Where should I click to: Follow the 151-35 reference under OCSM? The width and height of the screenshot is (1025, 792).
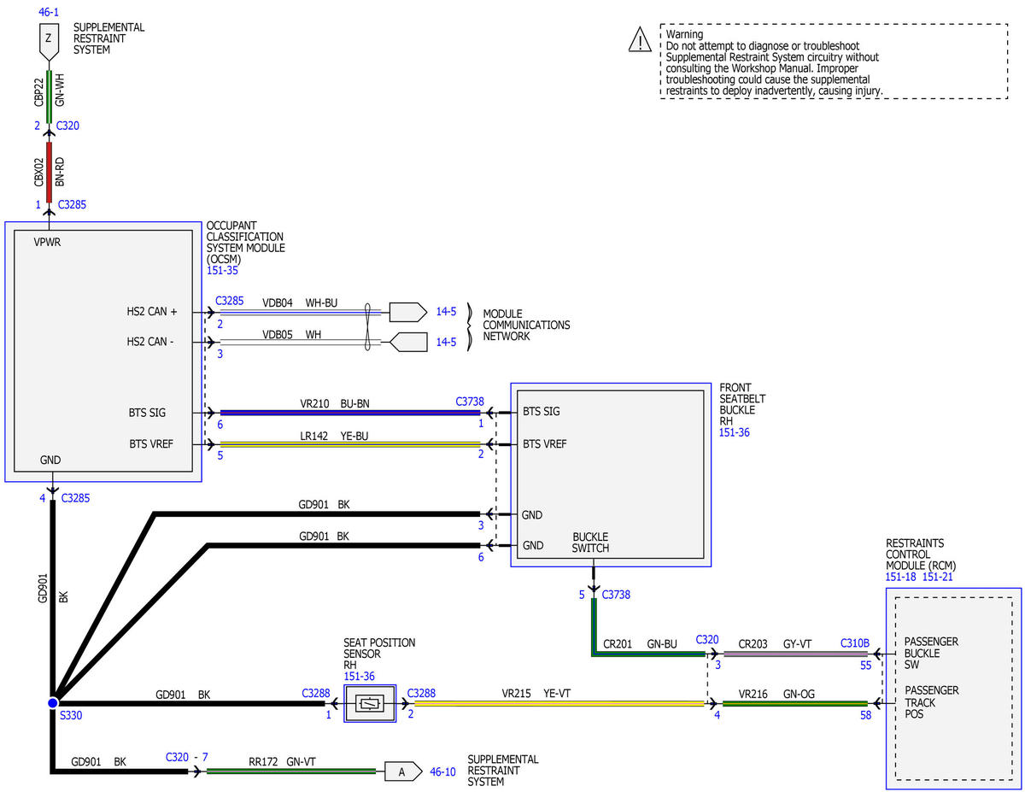coord(222,271)
